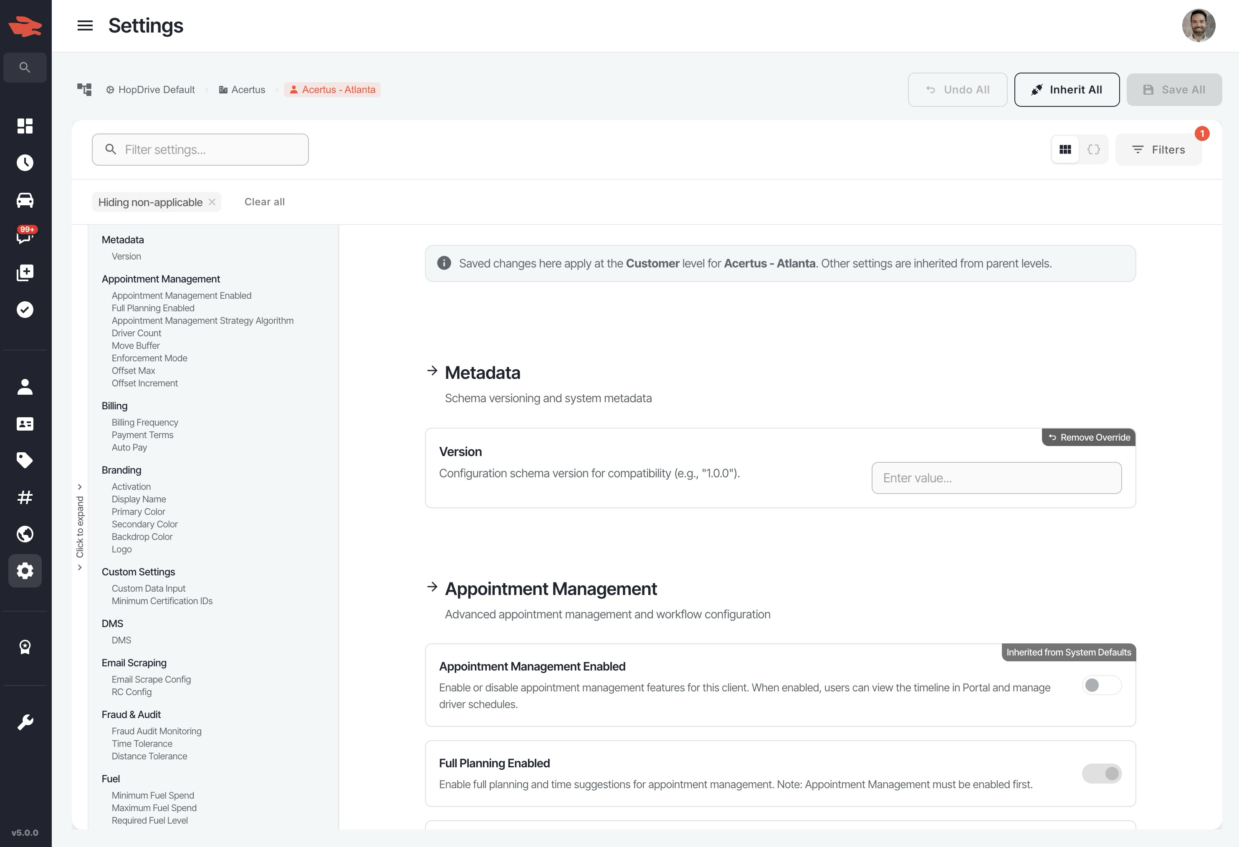Click the Inherit All button

click(x=1067, y=89)
